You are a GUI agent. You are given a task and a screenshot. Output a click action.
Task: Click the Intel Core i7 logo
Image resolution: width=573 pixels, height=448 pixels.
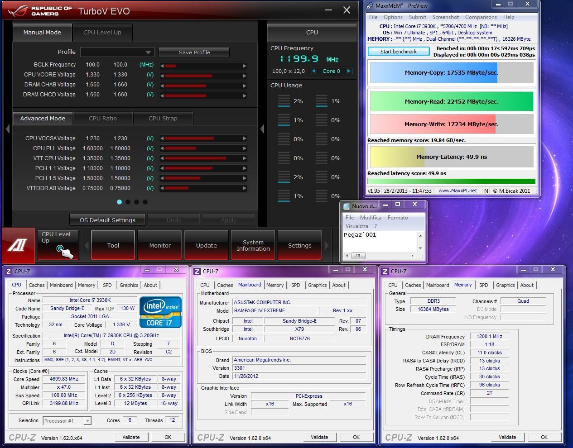pyautogui.click(x=160, y=312)
